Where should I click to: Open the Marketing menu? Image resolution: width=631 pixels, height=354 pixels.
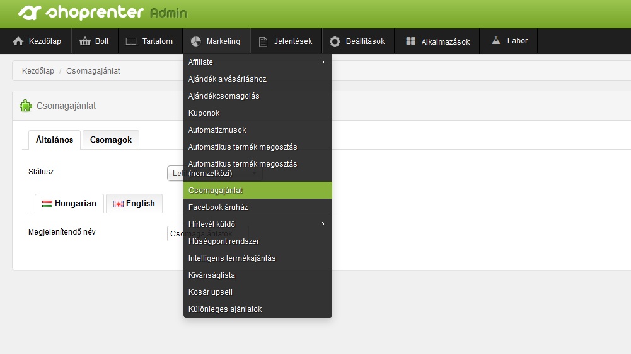click(x=216, y=41)
